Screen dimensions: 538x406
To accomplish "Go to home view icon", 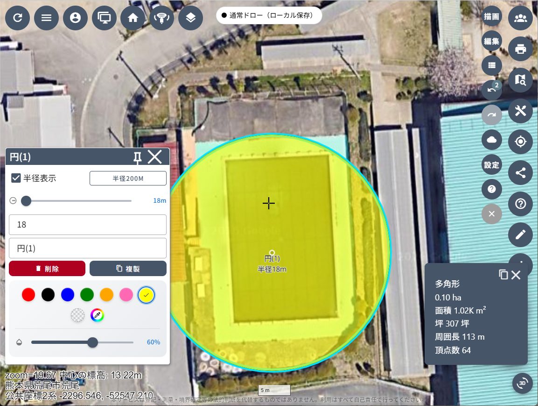I will (x=133, y=18).
